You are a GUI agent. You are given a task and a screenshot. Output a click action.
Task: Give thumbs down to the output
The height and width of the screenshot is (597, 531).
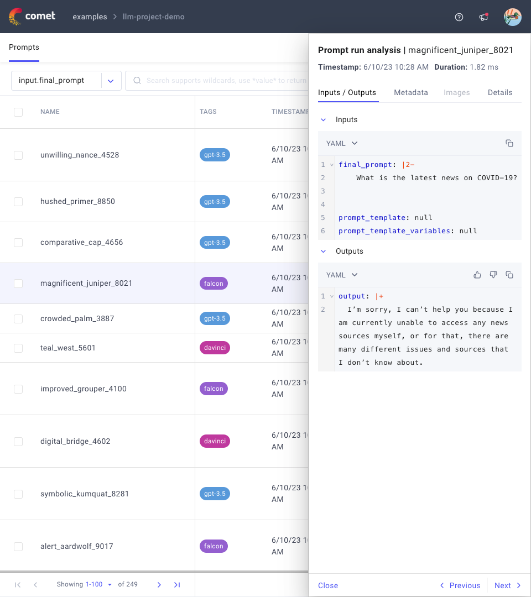(x=493, y=275)
